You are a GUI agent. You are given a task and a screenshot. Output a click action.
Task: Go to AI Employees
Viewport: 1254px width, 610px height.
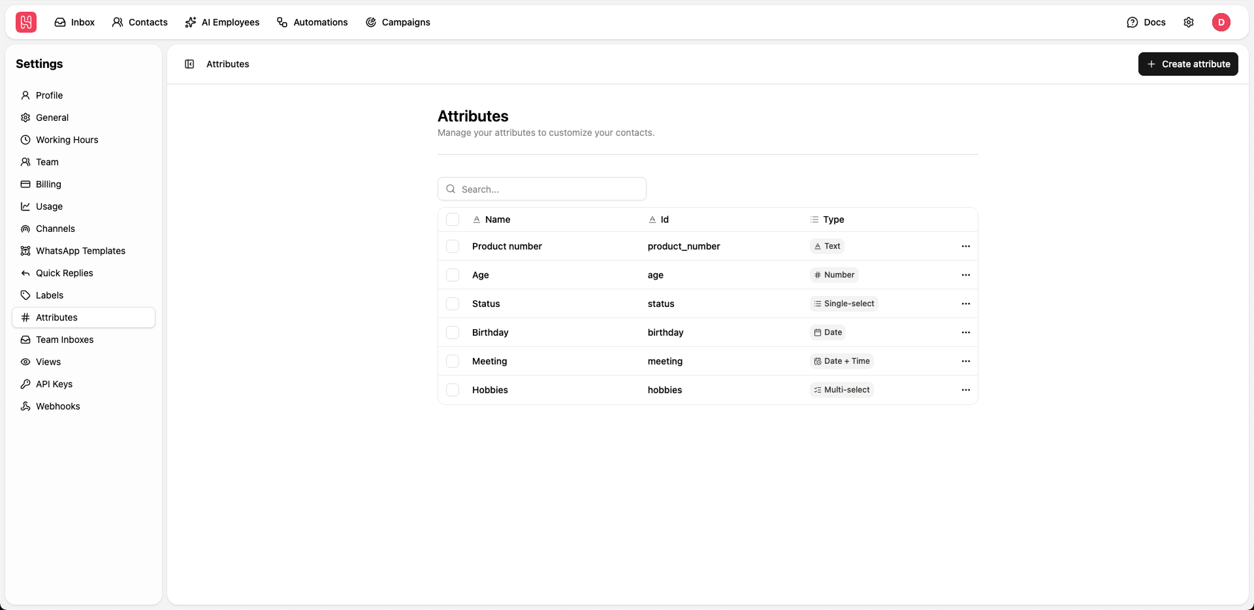(x=222, y=22)
